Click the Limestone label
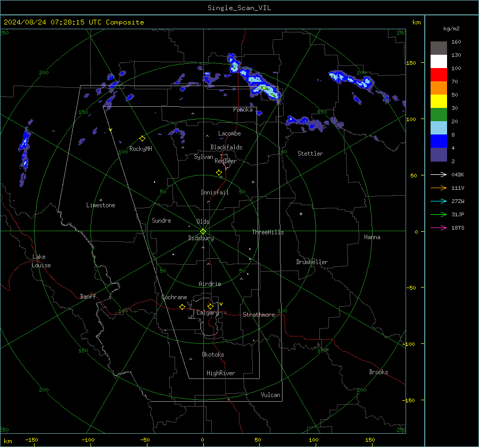The height and width of the screenshot is (447, 479). (x=101, y=205)
